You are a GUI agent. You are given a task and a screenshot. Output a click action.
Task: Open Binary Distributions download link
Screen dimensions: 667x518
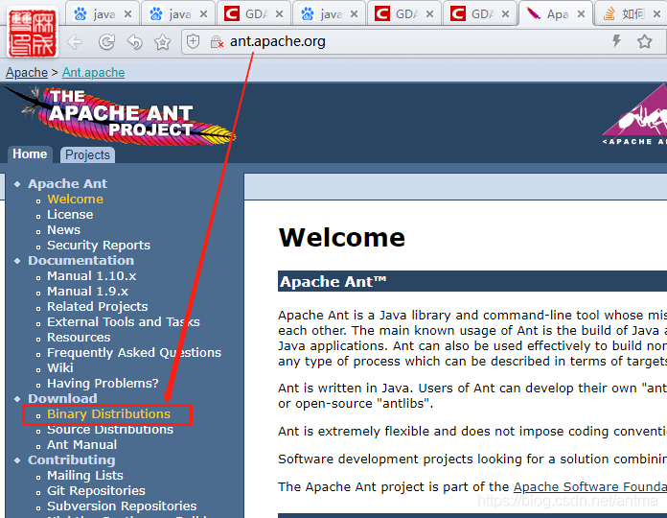[x=108, y=414]
